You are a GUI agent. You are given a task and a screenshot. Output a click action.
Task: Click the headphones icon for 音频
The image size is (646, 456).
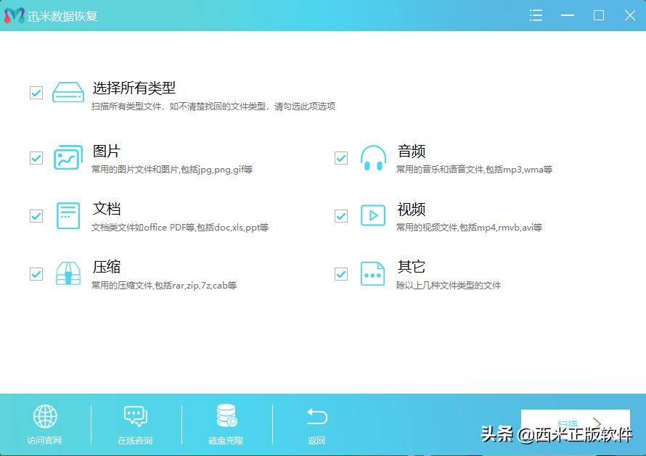coord(373,157)
